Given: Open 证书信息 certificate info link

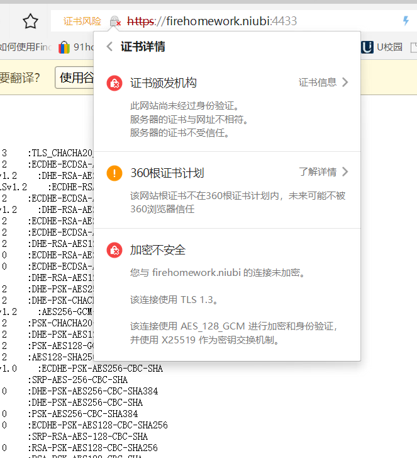Looking at the screenshot, I should [318, 83].
